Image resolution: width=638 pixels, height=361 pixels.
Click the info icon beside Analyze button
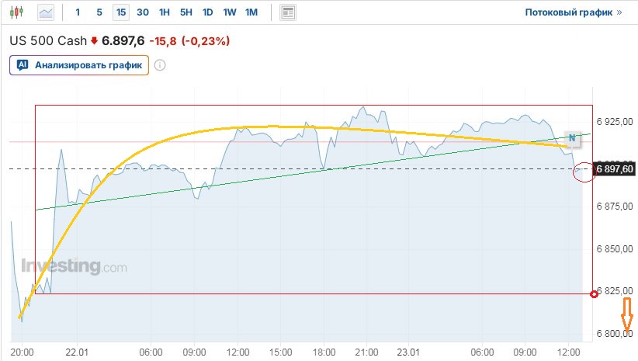pos(160,65)
